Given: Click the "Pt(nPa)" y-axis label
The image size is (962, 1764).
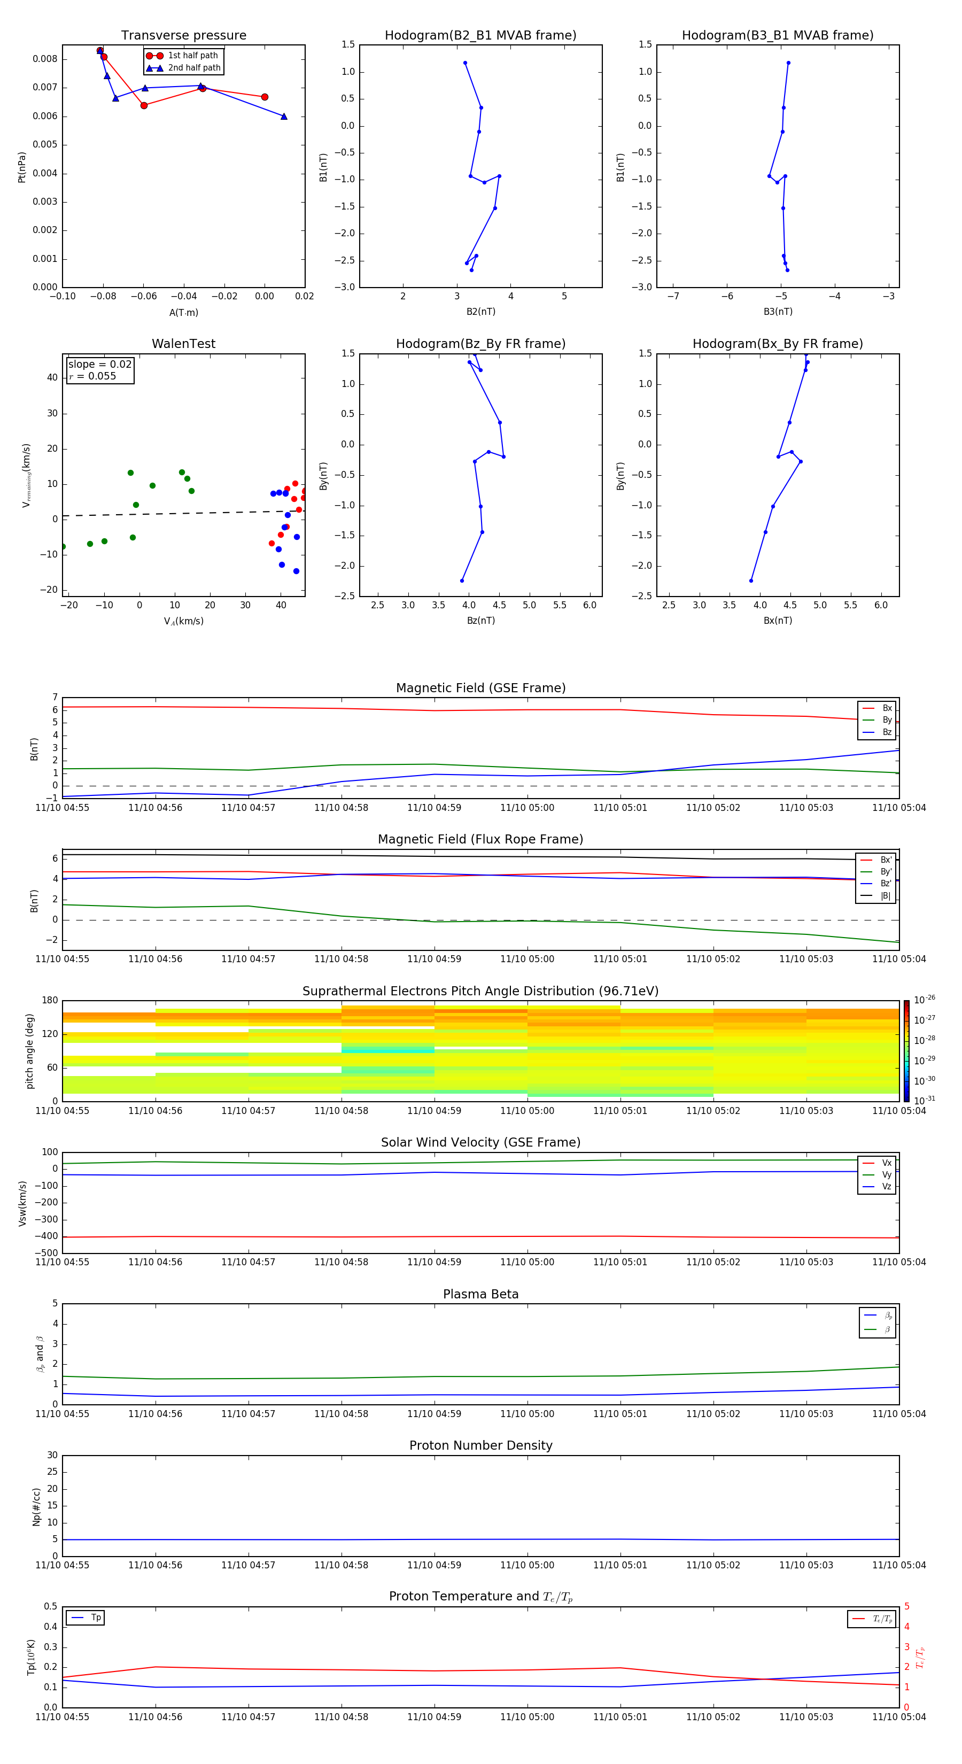Looking at the screenshot, I should pyautogui.click(x=22, y=167).
